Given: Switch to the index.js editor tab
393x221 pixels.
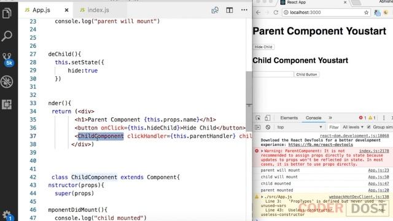Looking at the screenshot, I should pos(98,10).
